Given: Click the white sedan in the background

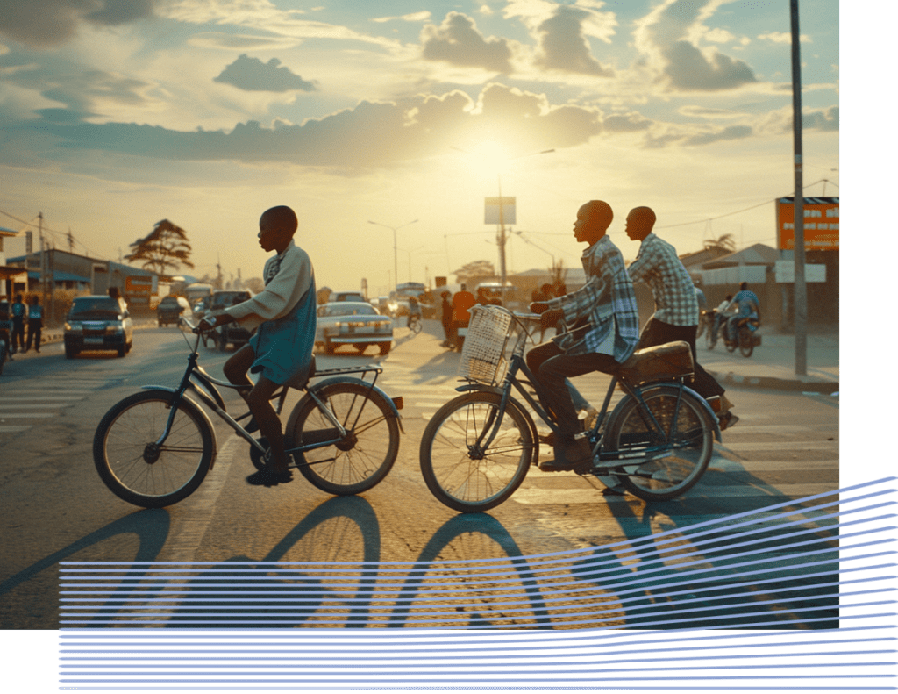Looking at the screenshot, I should 353,326.
